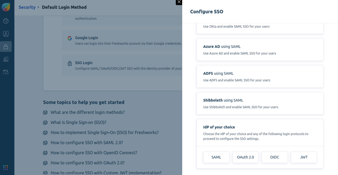Open the users icon in sidebar
The height and width of the screenshot is (175, 338).
[6, 34]
